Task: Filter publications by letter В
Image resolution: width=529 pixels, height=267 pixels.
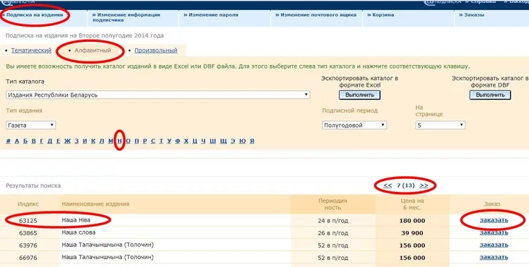Action: click(34, 141)
